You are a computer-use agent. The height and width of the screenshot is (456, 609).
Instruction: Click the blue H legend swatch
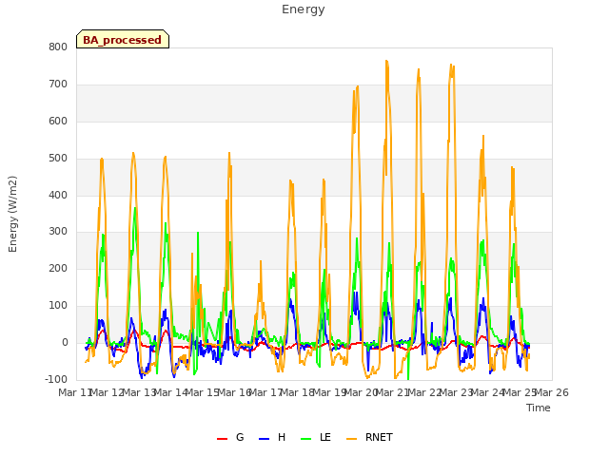tap(265, 439)
